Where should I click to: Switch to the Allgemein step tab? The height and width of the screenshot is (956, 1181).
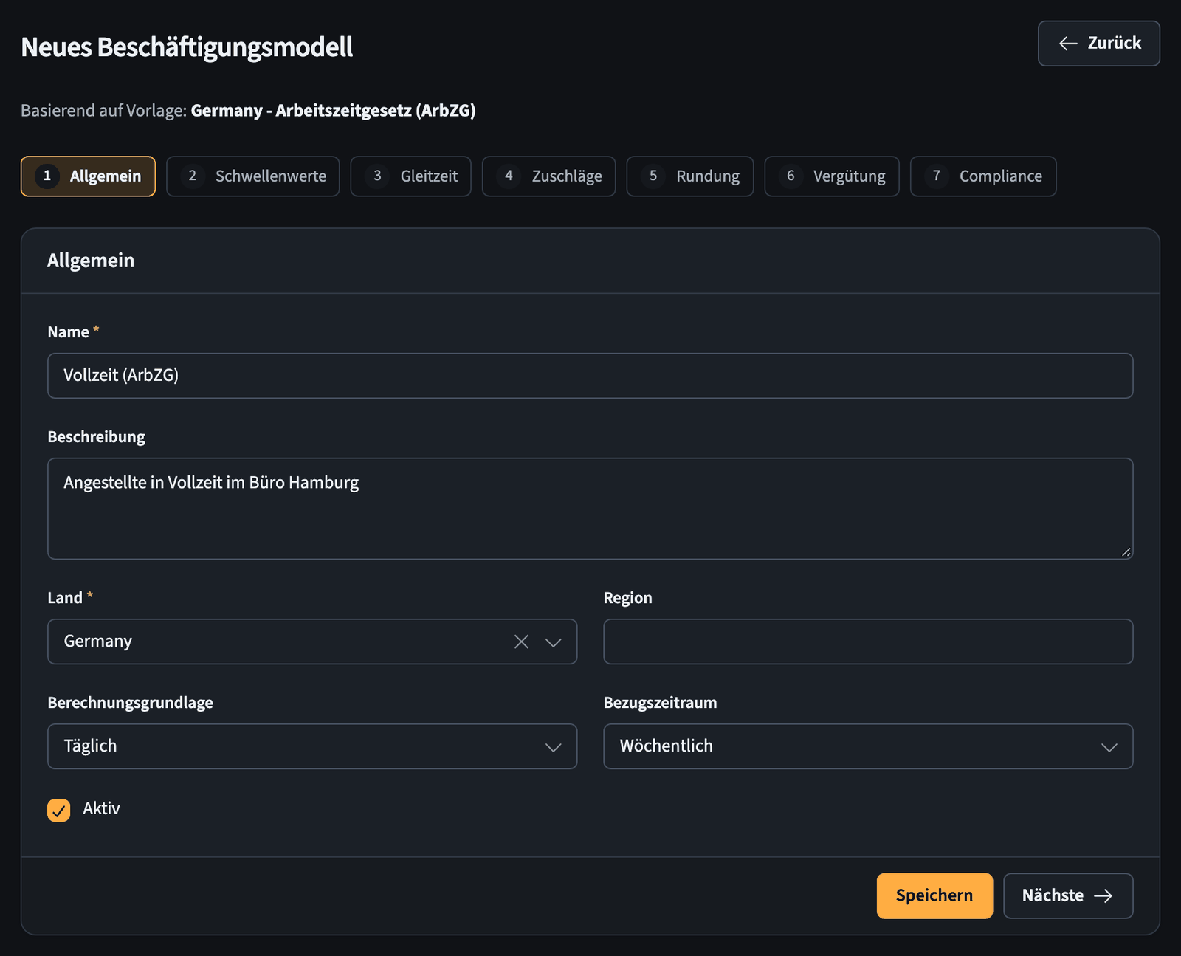pyautogui.click(x=88, y=176)
